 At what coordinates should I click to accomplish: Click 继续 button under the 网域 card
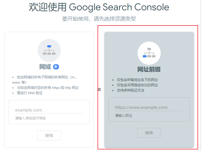click(49, 135)
